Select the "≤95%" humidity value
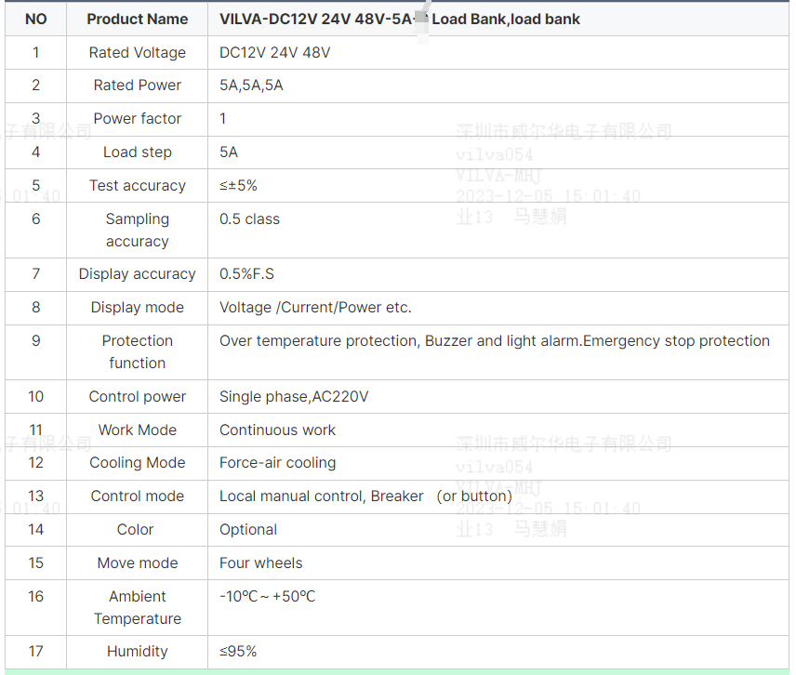Image resolution: width=796 pixels, height=675 pixels. point(238,652)
